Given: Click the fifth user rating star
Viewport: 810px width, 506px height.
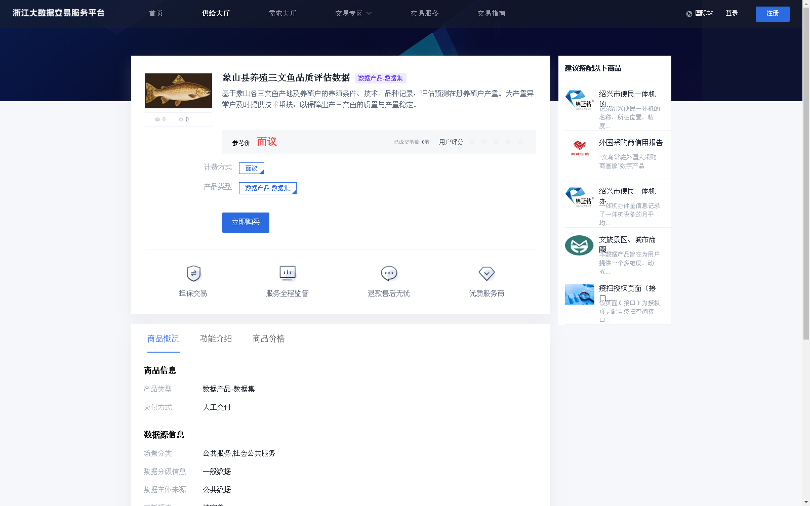Looking at the screenshot, I should point(520,142).
